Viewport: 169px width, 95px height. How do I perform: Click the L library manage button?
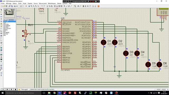tap(6, 20)
